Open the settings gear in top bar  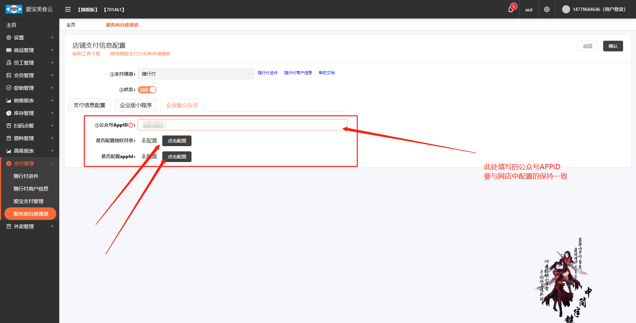pos(547,10)
